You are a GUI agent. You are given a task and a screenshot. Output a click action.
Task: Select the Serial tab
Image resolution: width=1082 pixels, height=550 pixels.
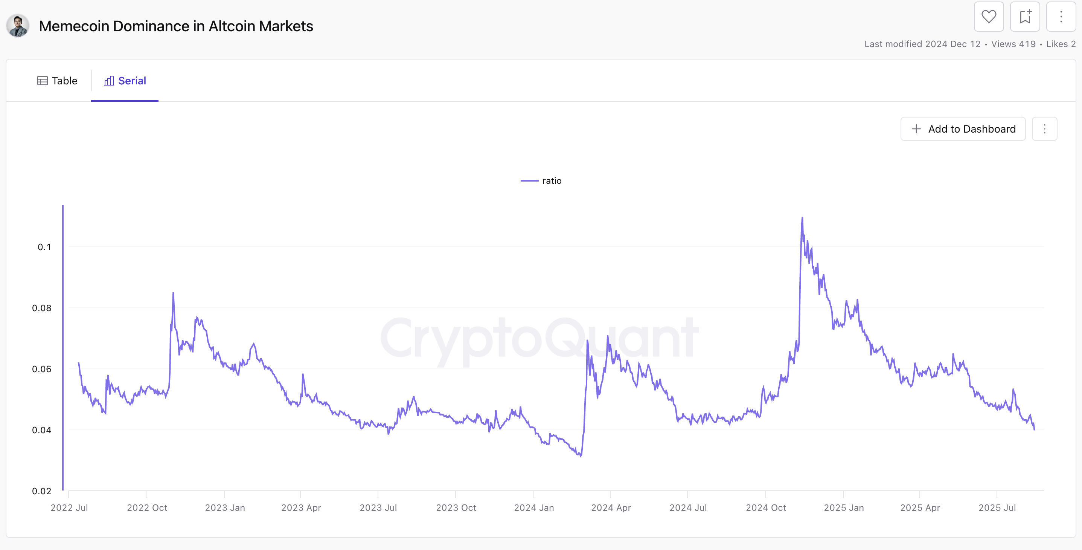(125, 80)
